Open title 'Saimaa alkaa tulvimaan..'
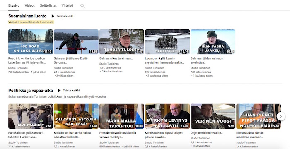This screenshot has width=290, height=149. [x=116, y=58]
